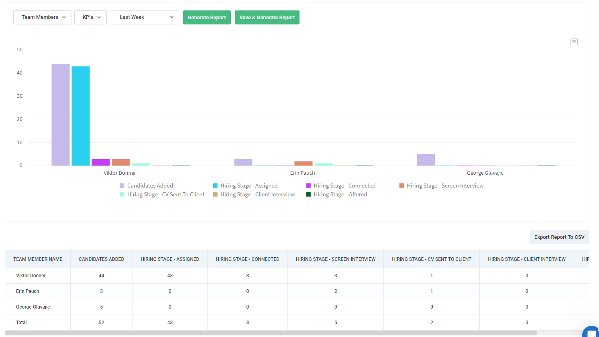The width and height of the screenshot is (599, 337).
Task: Click Erin Pauch chart axis label
Action: (x=303, y=173)
